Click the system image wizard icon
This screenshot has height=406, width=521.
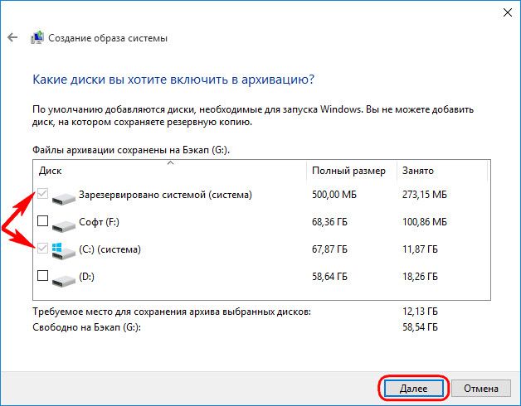[37, 37]
